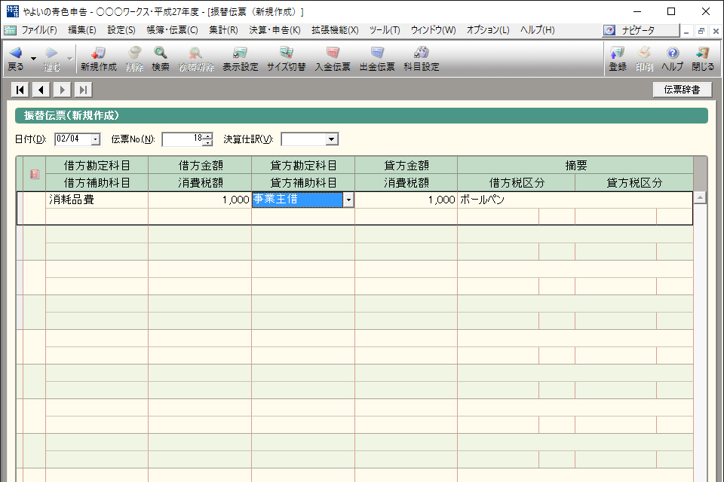Open the ツール(T) menu

(385, 30)
